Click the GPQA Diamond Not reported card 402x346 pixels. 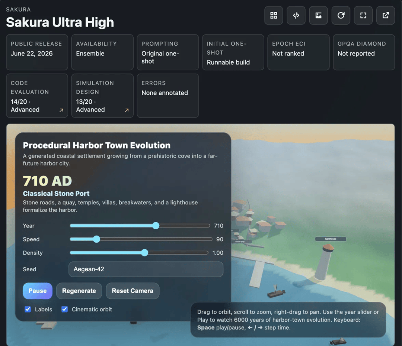click(364, 52)
